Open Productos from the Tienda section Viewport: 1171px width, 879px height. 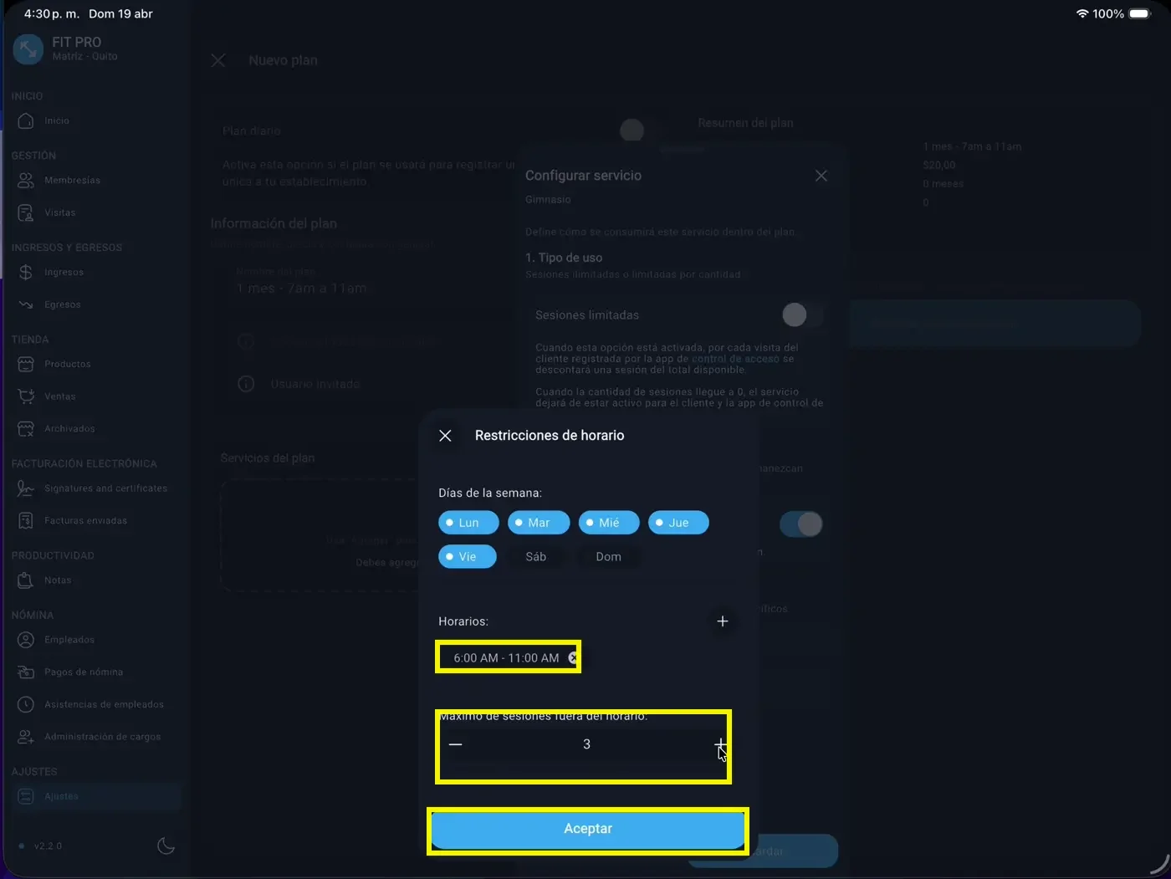[67, 365]
